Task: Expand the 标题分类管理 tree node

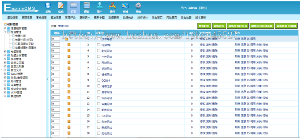Action: click(x=5, y=55)
